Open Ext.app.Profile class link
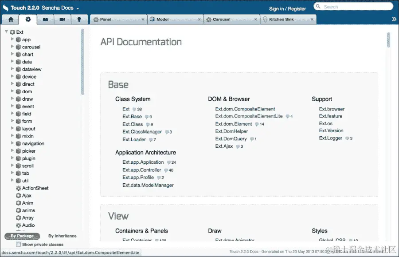The image size is (399, 257). click(x=138, y=177)
